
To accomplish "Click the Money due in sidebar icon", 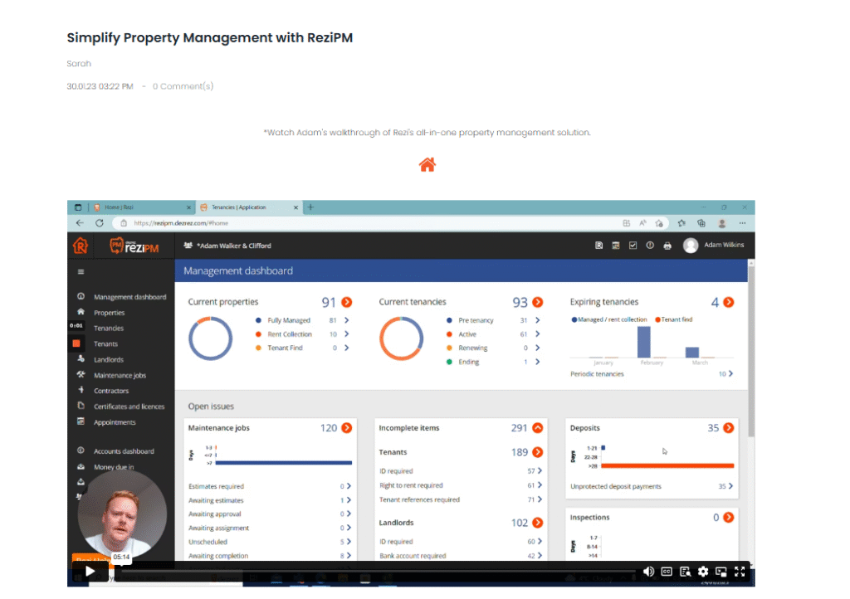I will tap(81, 466).
